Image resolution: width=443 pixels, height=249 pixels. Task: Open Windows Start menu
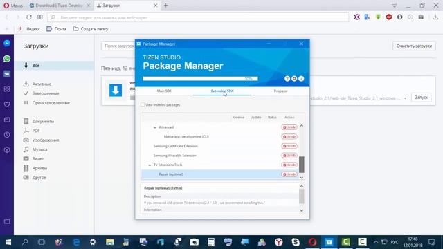click(8, 242)
